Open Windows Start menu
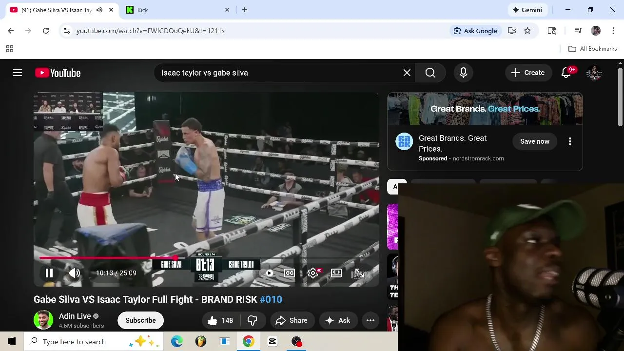This screenshot has width=624, height=351. tap(12, 341)
